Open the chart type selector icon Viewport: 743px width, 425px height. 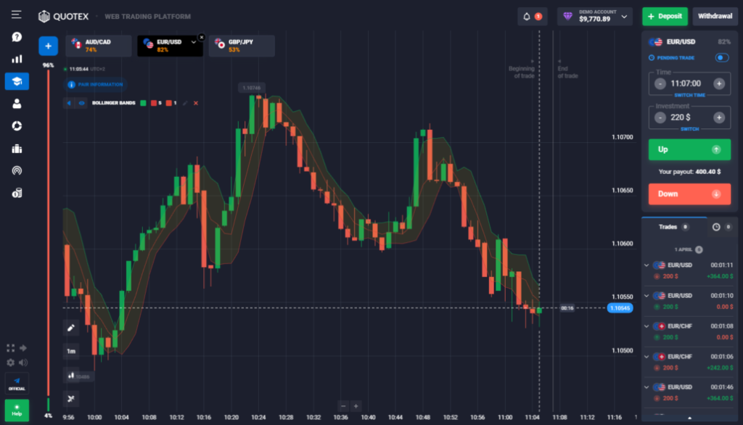[71, 376]
